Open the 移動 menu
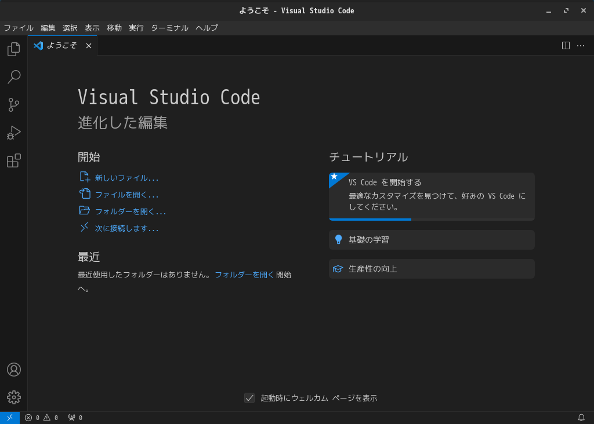 click(x=114, y=28)
